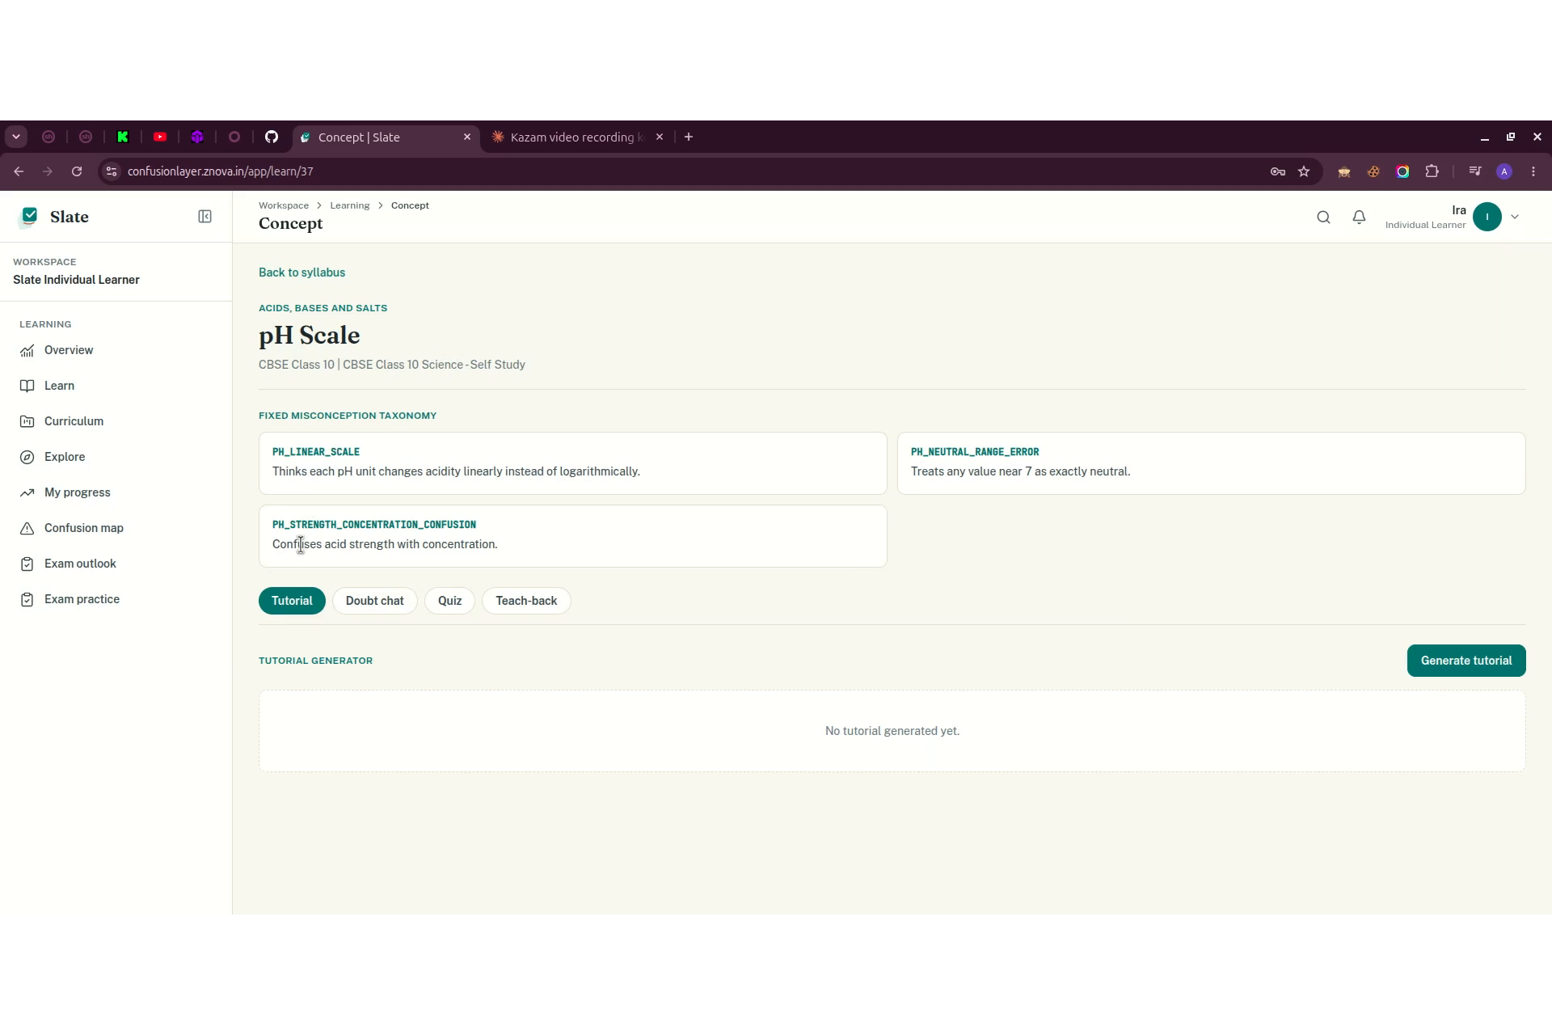
Task: Select the Teach-back tab
Action: tap(526, 601)
